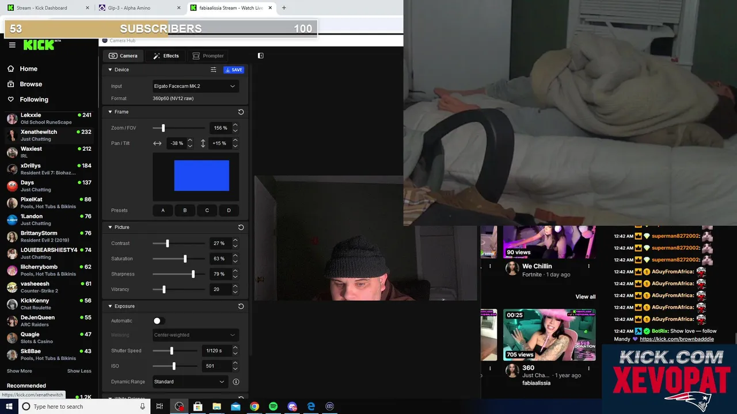Viewport: 737px width, 414px height.
Task: Click the blue SAVE button
Action: pyautogui.click(x=233, y=70)
